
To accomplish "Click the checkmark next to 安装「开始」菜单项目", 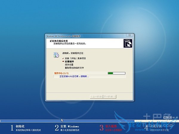I will (63, 58).
